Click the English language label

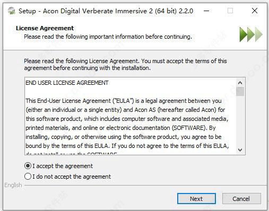pyautogui.click(x=13, y=185)
